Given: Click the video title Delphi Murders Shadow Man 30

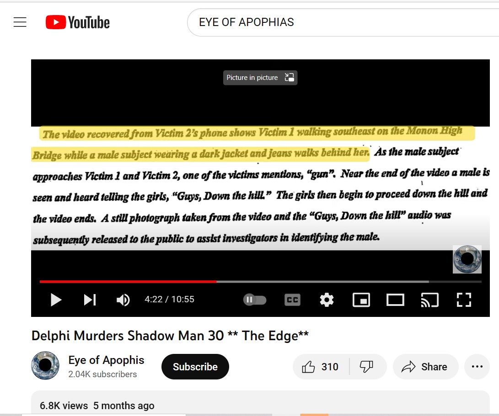Looking at the screenshot, I should 170,336.
